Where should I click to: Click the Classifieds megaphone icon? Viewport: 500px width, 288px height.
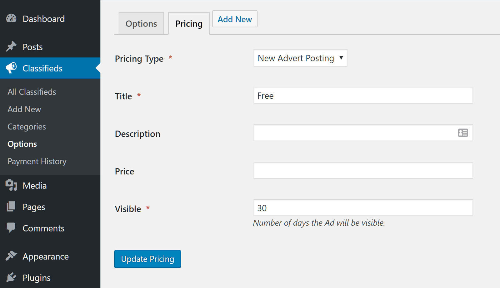tap(11, 68)
